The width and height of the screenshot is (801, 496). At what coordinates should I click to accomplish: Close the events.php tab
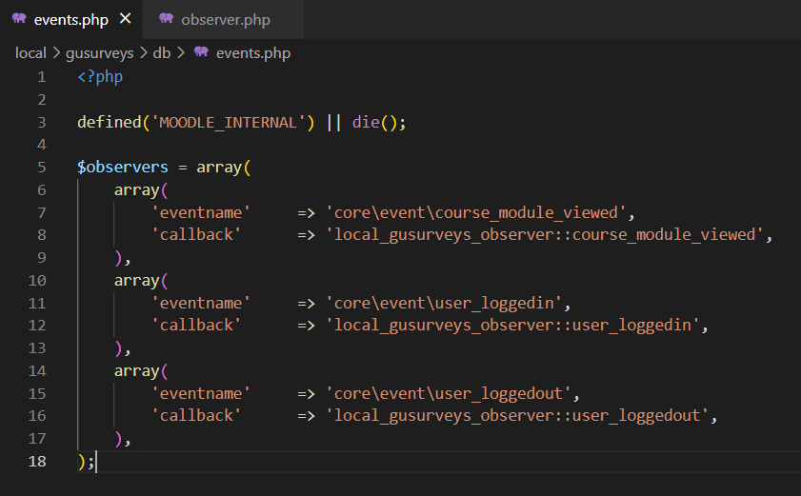pyautogui.click(x=125, y=19)
